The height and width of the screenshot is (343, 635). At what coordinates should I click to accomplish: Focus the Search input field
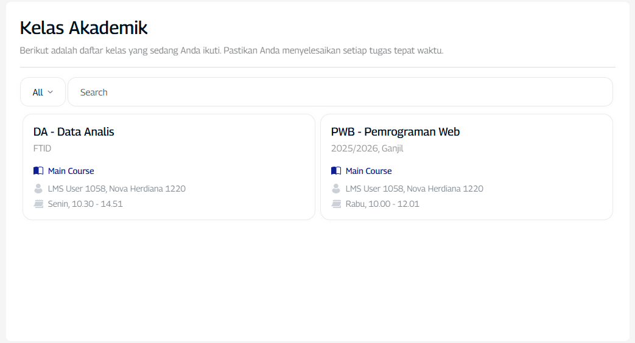coord(340,92)
